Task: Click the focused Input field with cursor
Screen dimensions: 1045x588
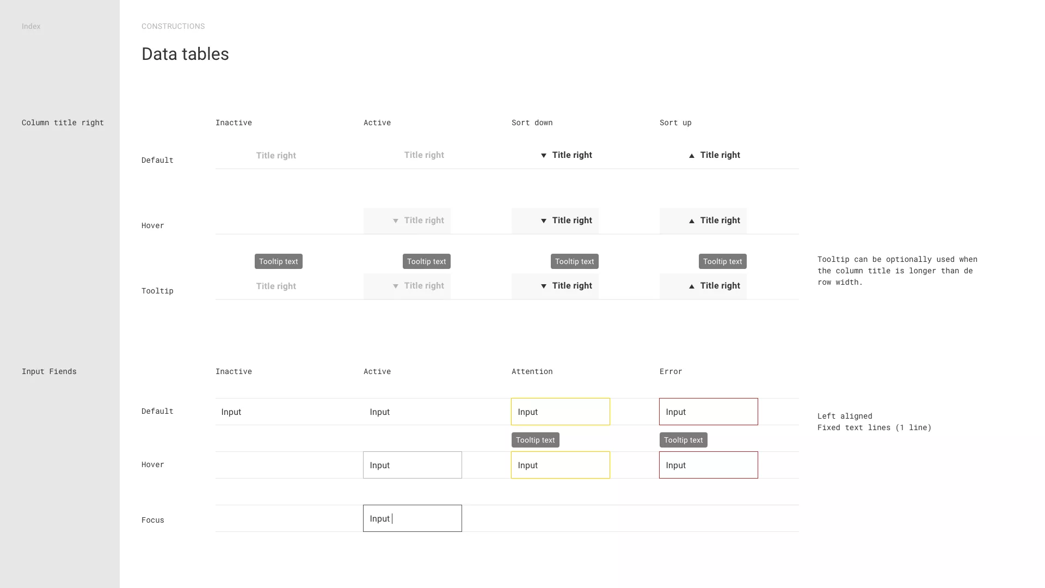Action: coord(412,518)
